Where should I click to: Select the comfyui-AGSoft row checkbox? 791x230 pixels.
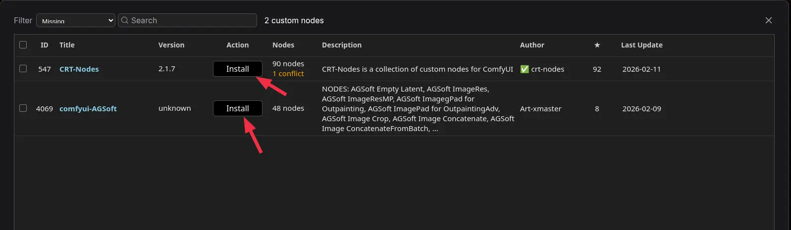23,108
